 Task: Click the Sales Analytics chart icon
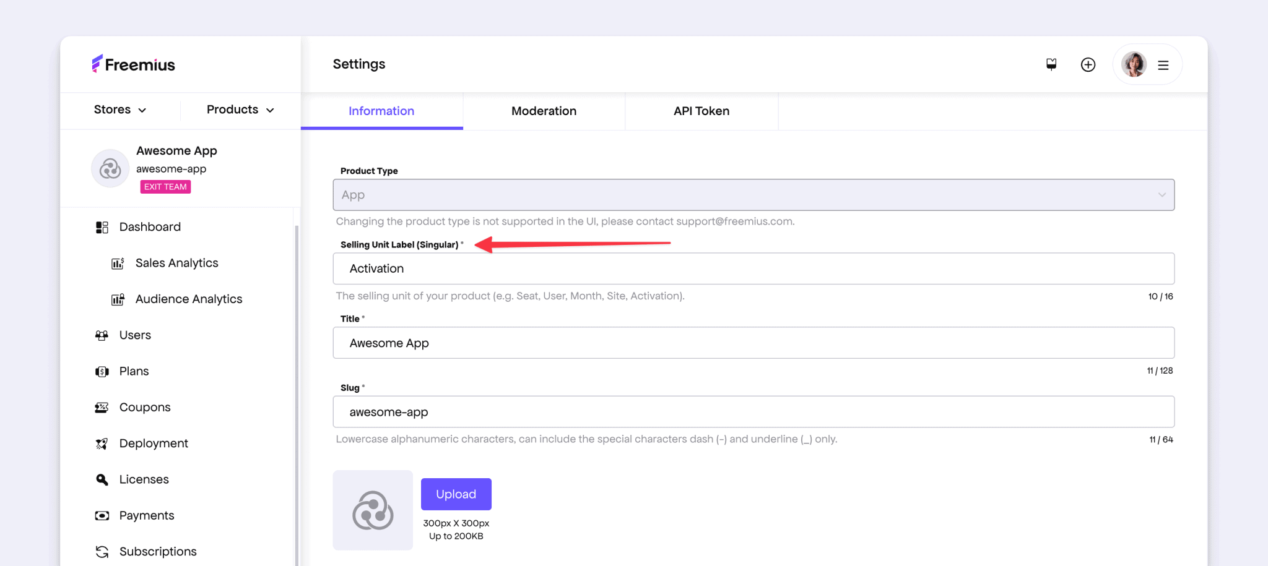pyautogui.click(x=118, y=264)
